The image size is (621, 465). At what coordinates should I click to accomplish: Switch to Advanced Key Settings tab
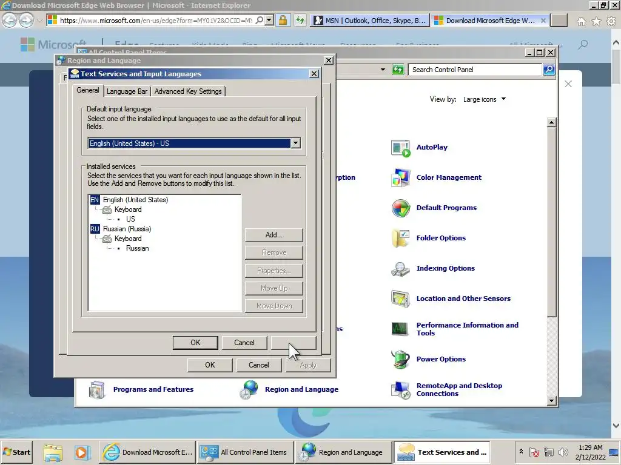pos(188,91)
